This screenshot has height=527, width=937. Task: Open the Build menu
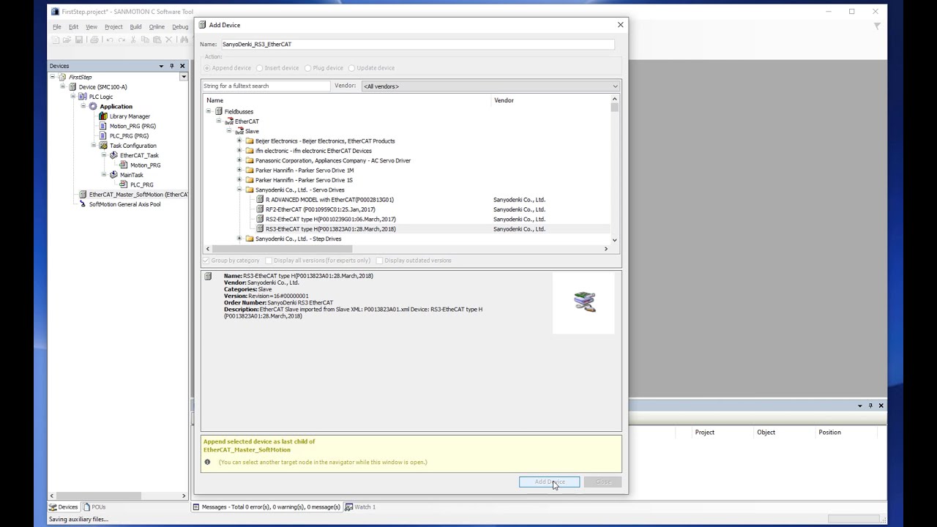(135, 27)
